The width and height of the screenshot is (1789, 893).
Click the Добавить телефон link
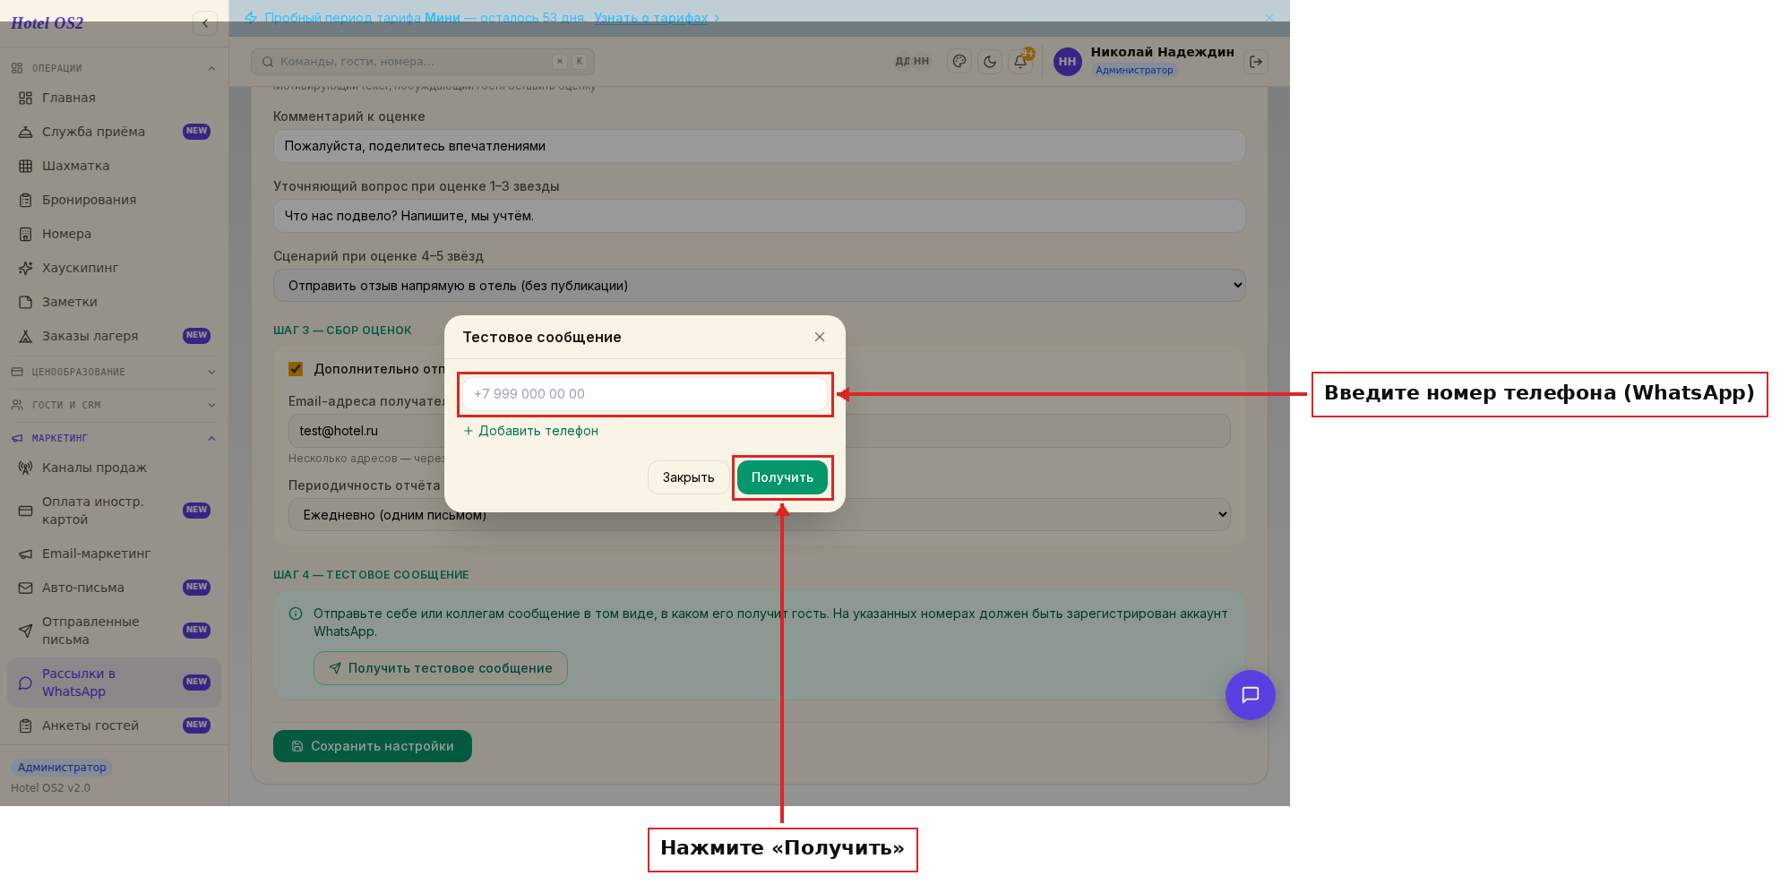tap(530, 431)
